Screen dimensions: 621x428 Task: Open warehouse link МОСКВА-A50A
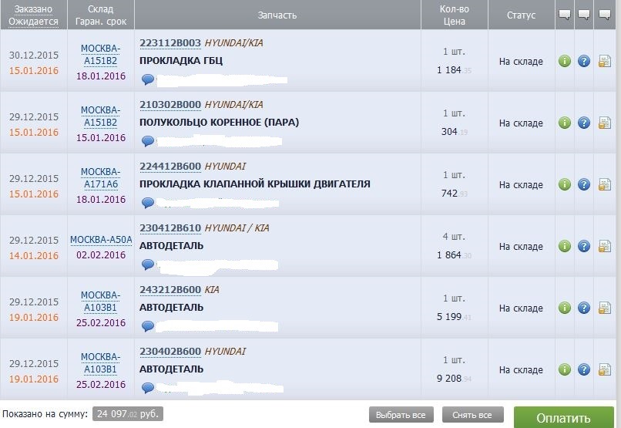(101, 240)
